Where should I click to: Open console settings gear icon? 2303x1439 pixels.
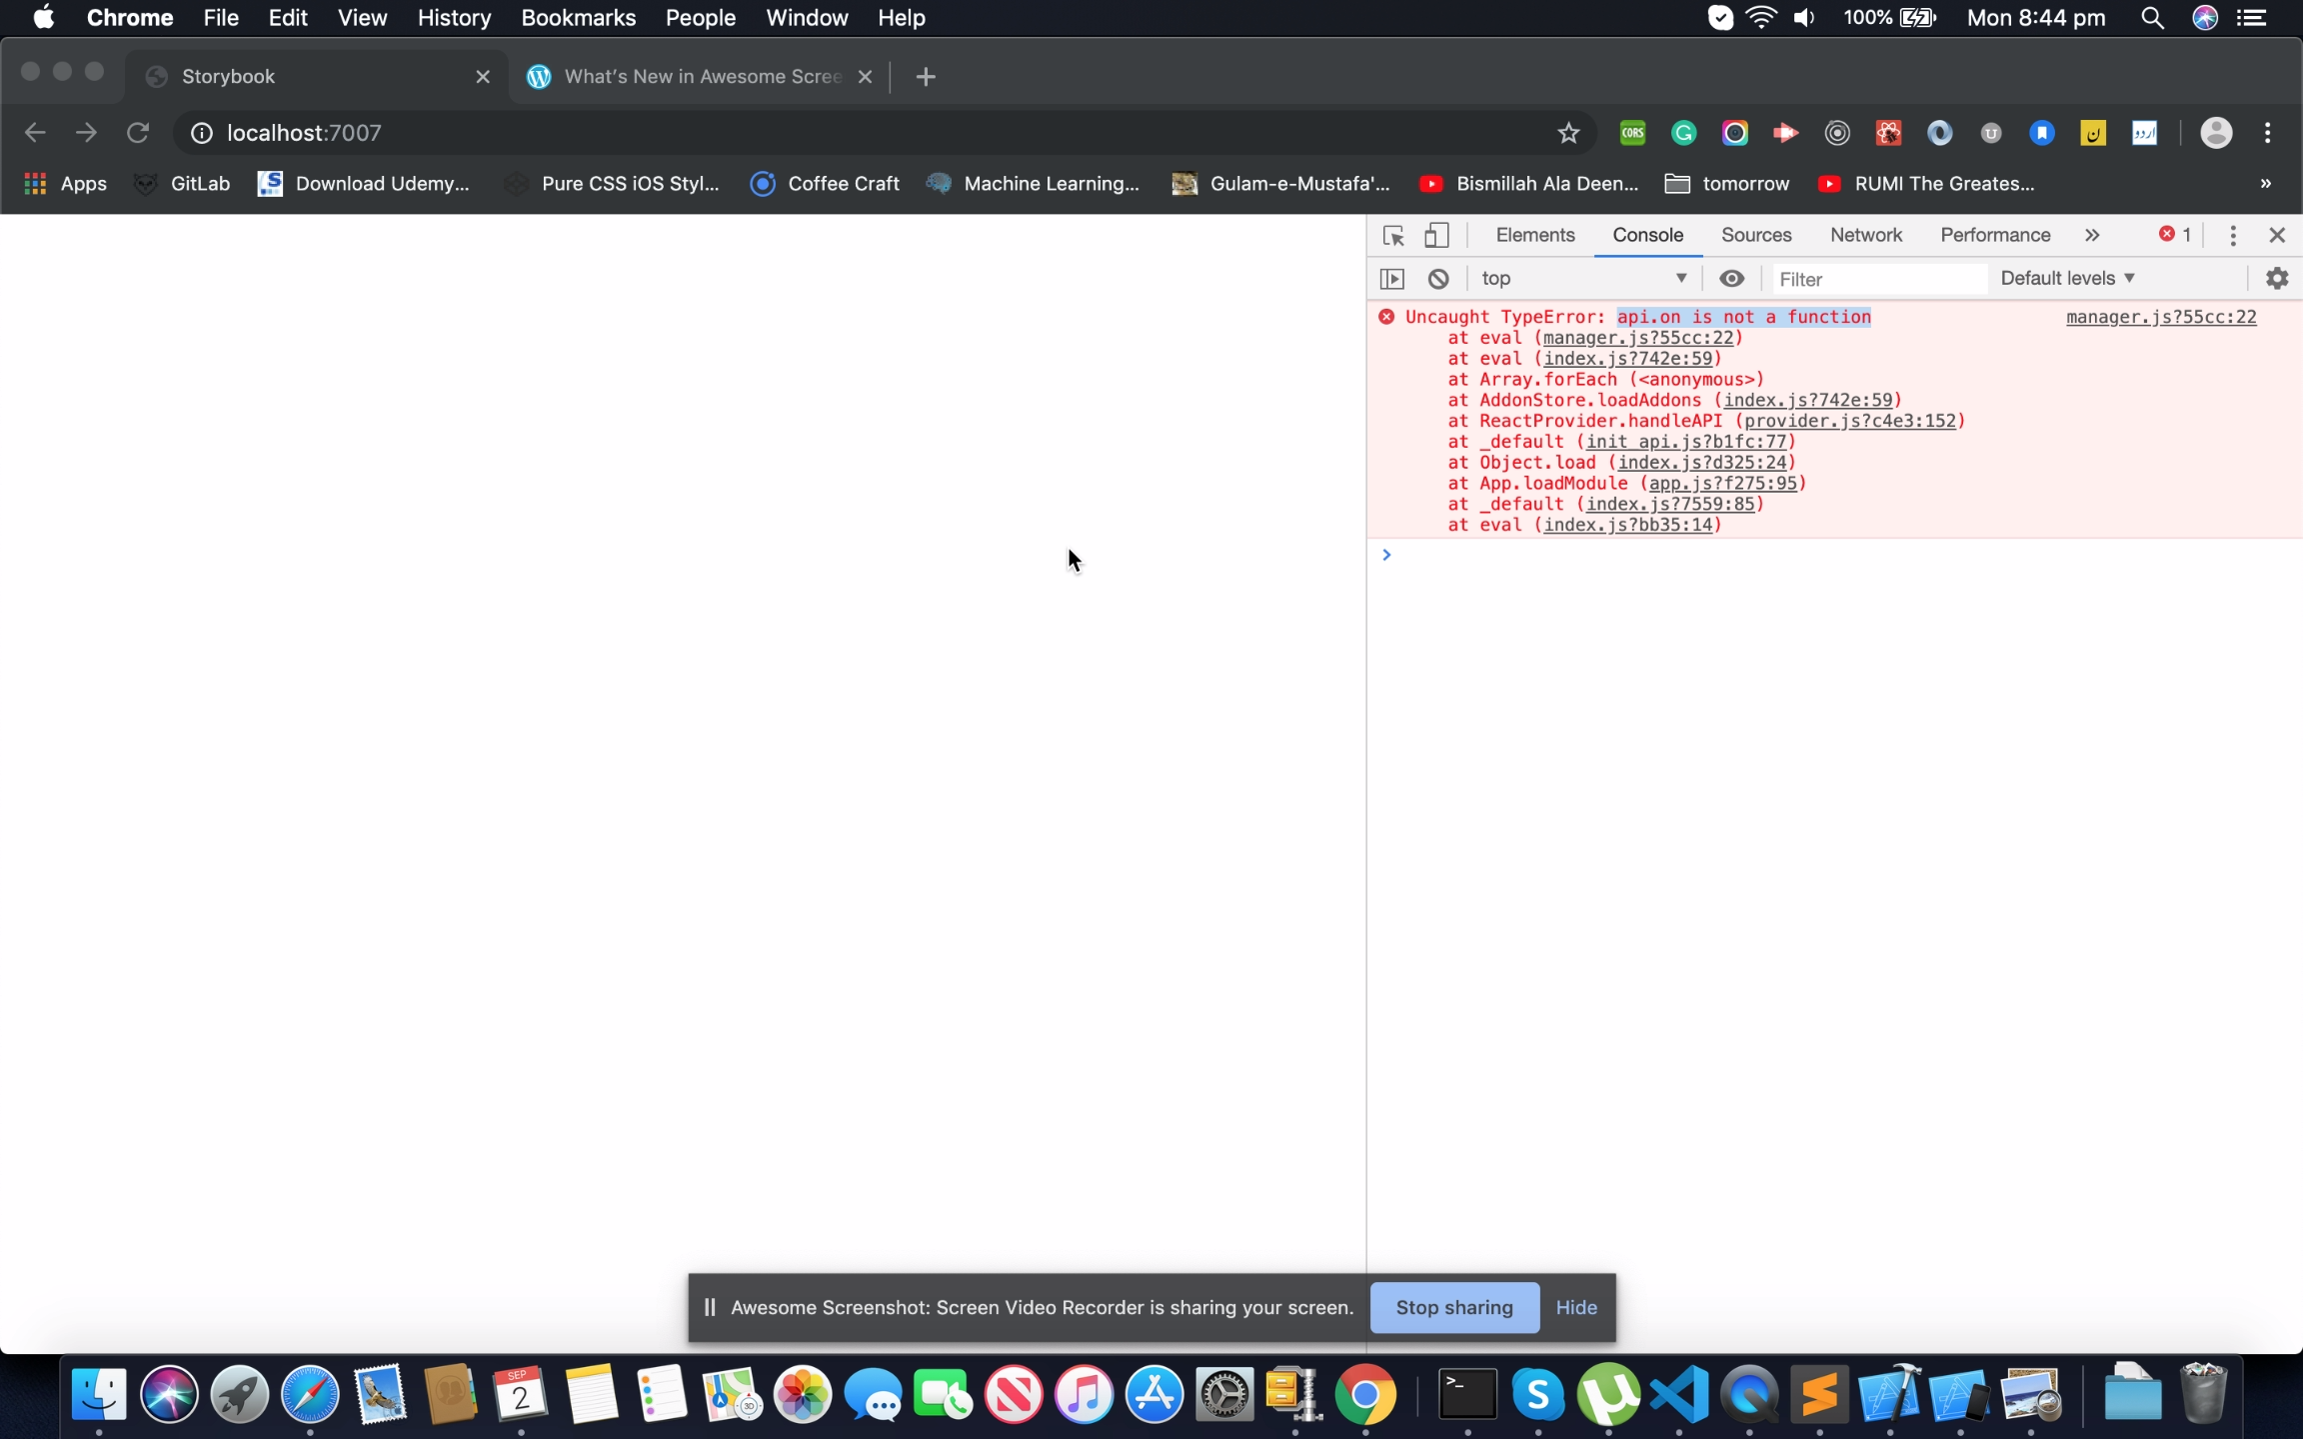click(x=2277, y=279)
